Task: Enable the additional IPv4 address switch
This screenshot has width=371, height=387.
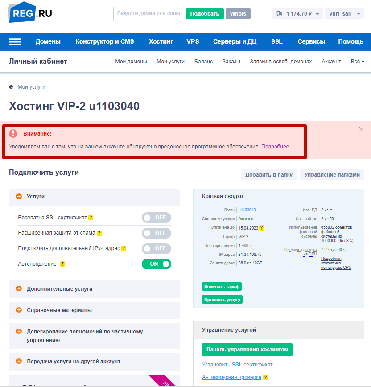Action: coord(156,248)
